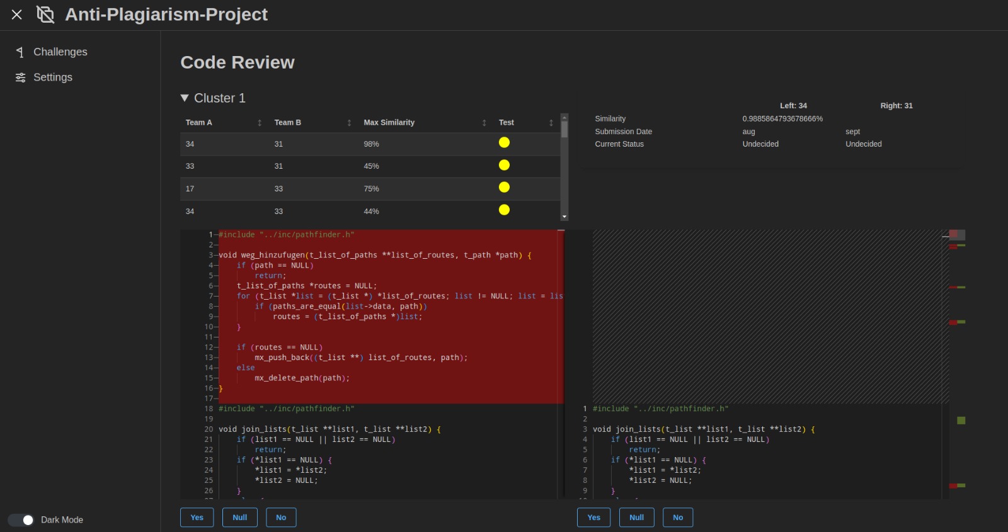
Task: Click the Anti-Plagiarism-Project logo icon
Action: click(45, 14)
